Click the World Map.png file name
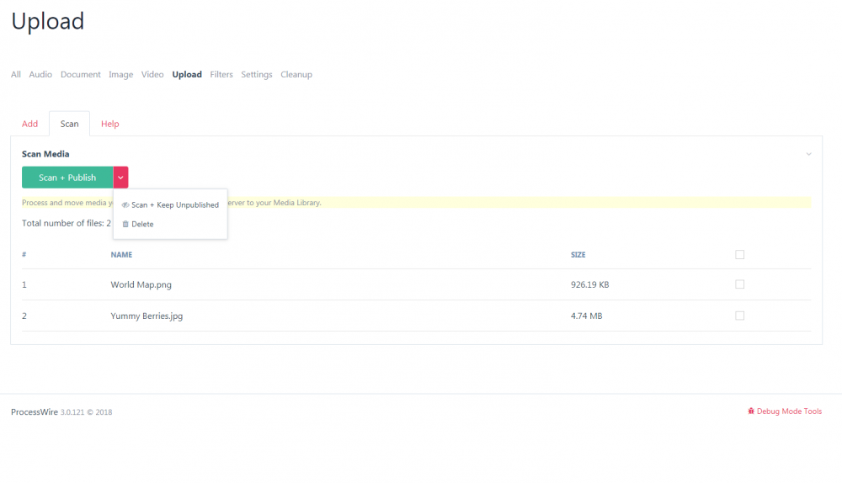The image size is (842, 483). pyautogui.click(x=141, y=285)
